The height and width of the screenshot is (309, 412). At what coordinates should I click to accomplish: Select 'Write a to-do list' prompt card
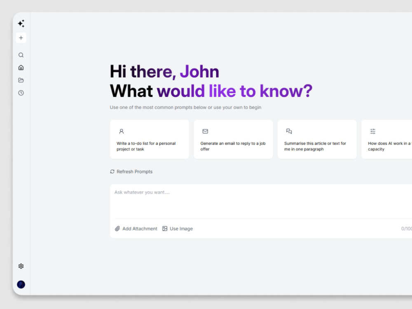(150, 139)
